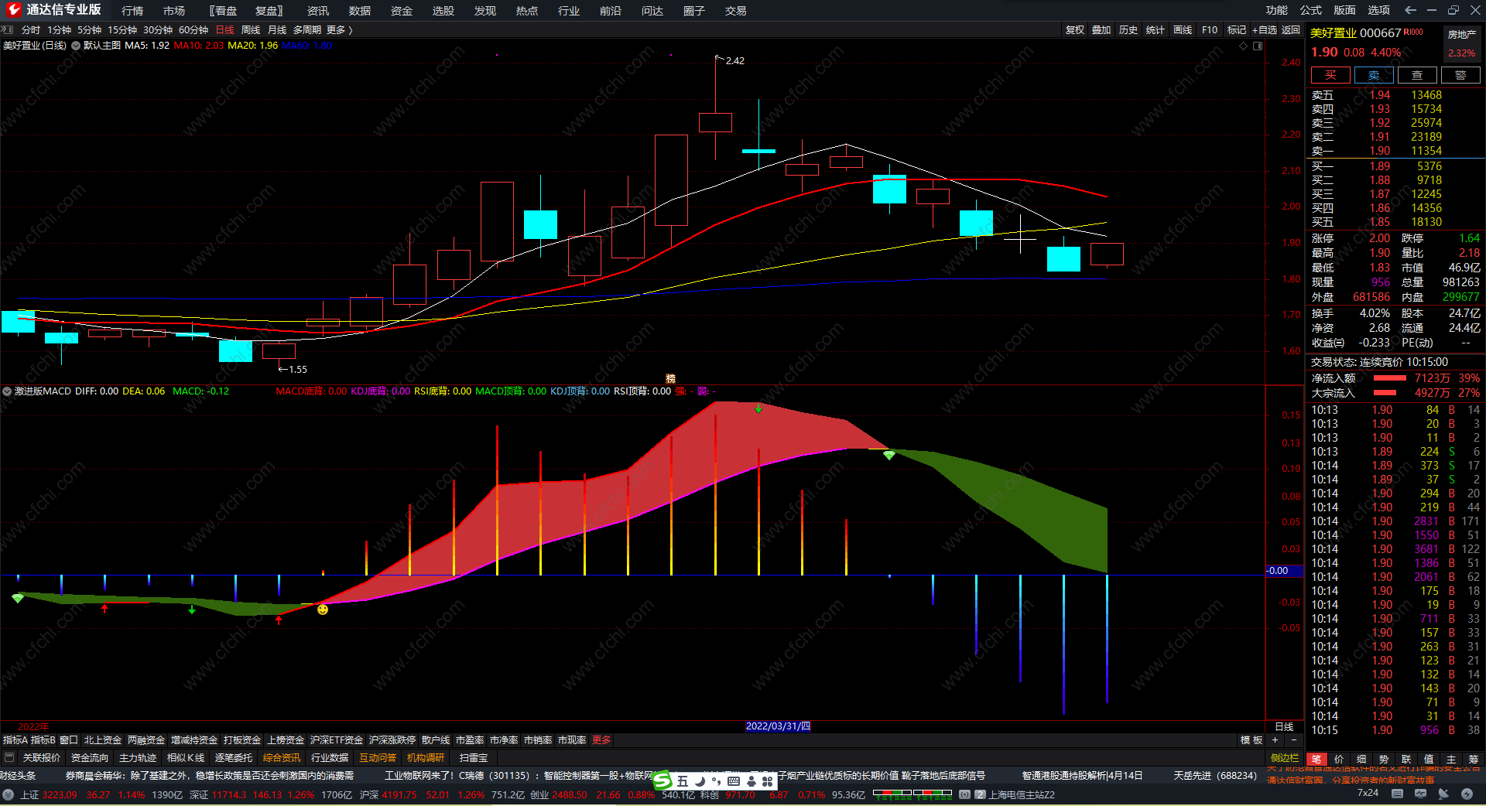This screenshot has width=1486, height=806.
Task: Open the 行情 menu
Action: click(x=132, y=10)
